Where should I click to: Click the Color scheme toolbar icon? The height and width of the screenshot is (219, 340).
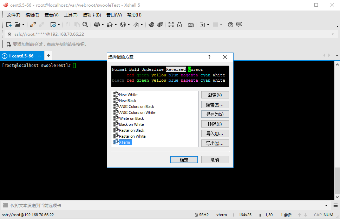(x=110, y=25)
